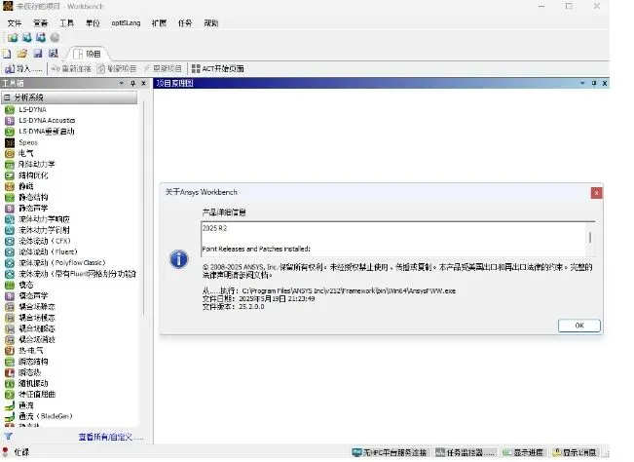Select the 流体动力学衍射 system

pos(37,230)
